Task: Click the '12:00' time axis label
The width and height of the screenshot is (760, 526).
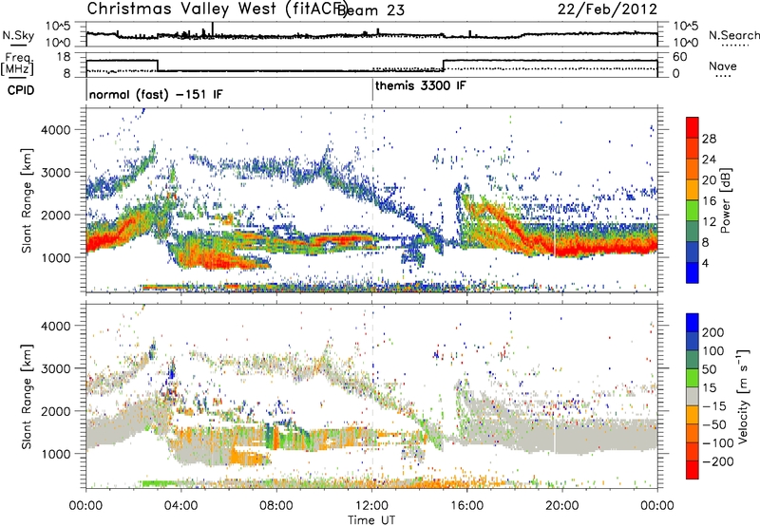Action: pyautogui.click(x=371, y=506)
